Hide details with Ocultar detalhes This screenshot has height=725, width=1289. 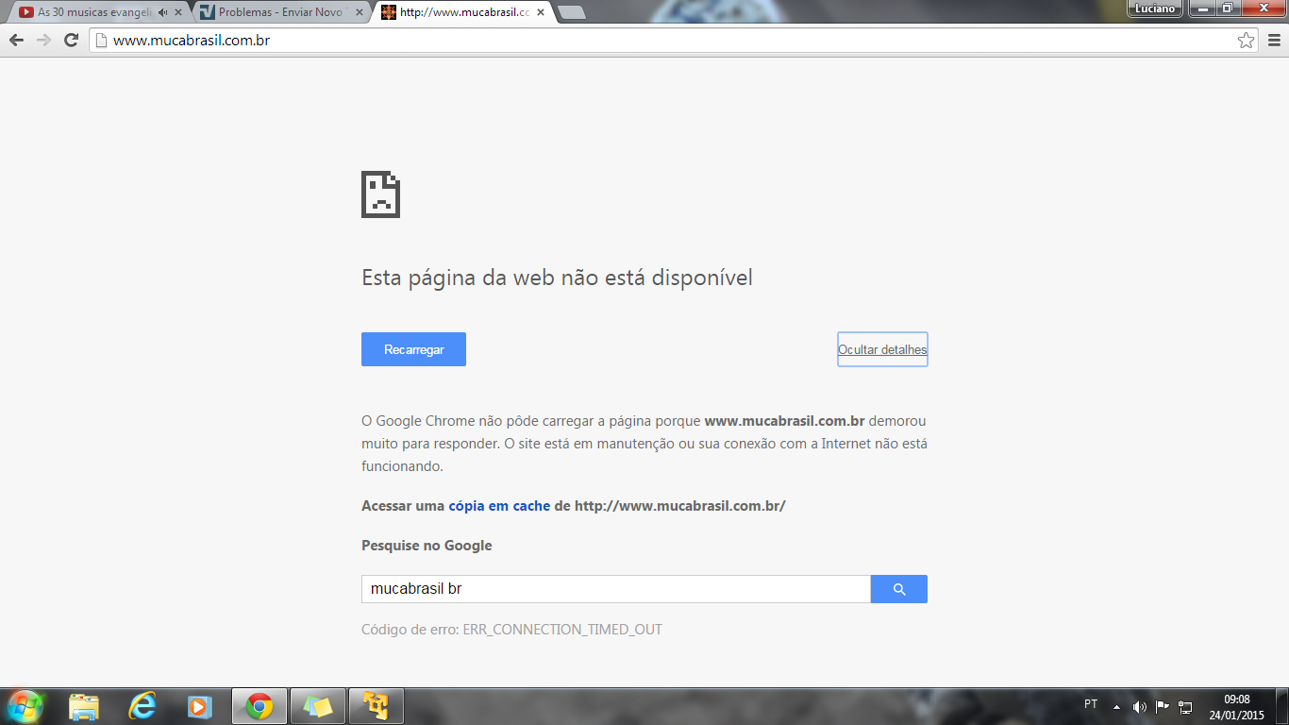click(882, 349)
